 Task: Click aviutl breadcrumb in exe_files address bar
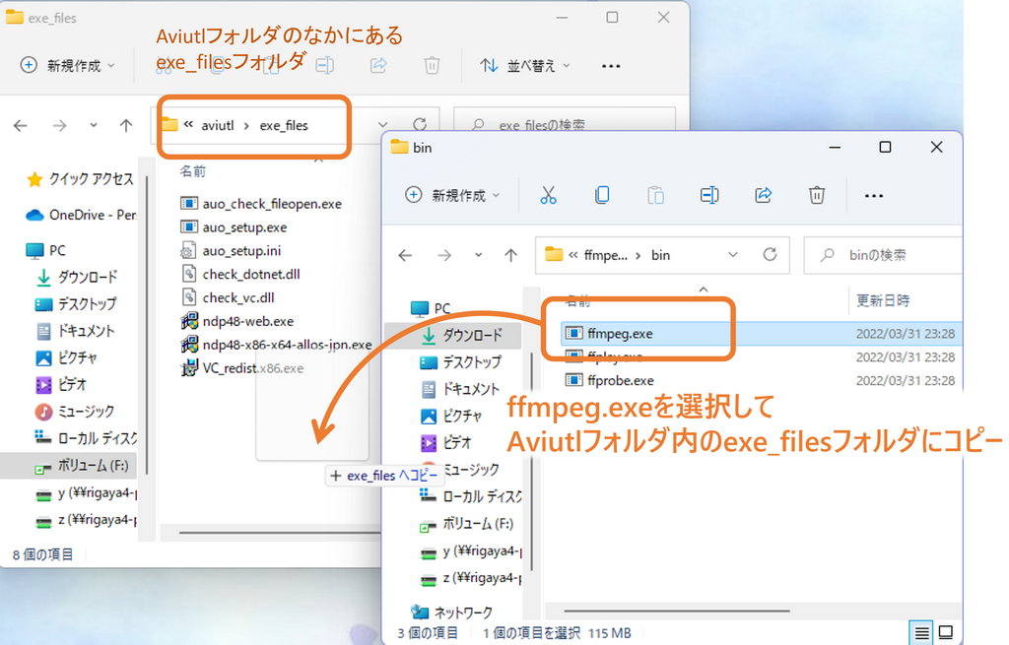(218, 126)
